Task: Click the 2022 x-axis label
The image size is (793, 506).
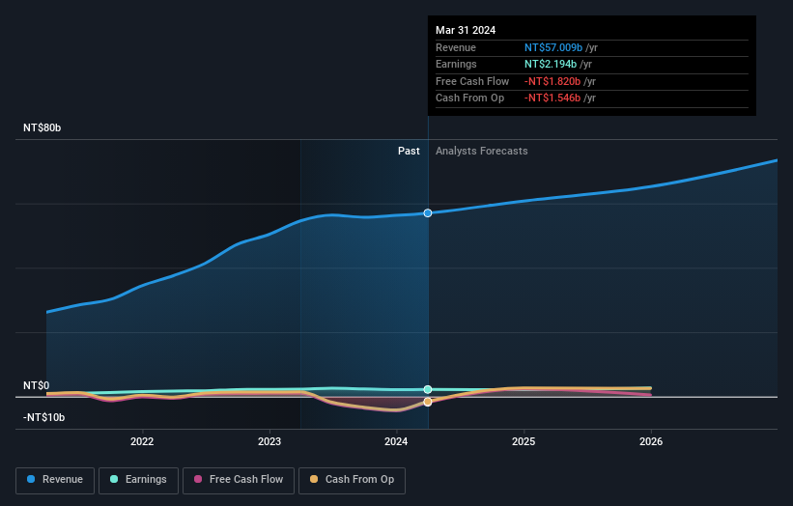Action: tap(142, 441)
